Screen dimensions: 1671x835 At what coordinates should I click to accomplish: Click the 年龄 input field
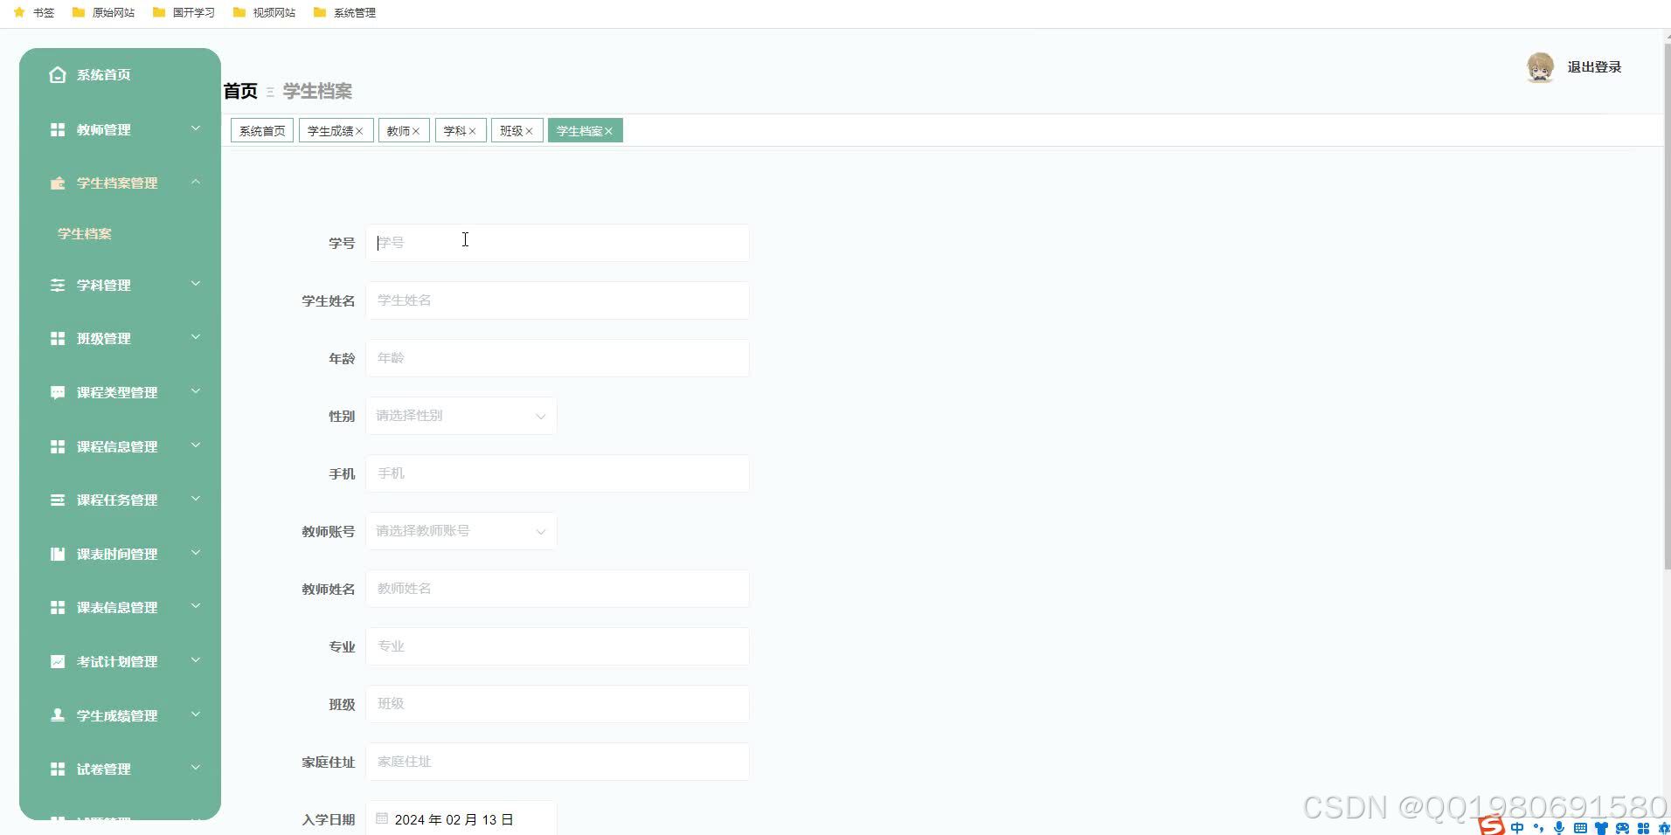(558, 358)
